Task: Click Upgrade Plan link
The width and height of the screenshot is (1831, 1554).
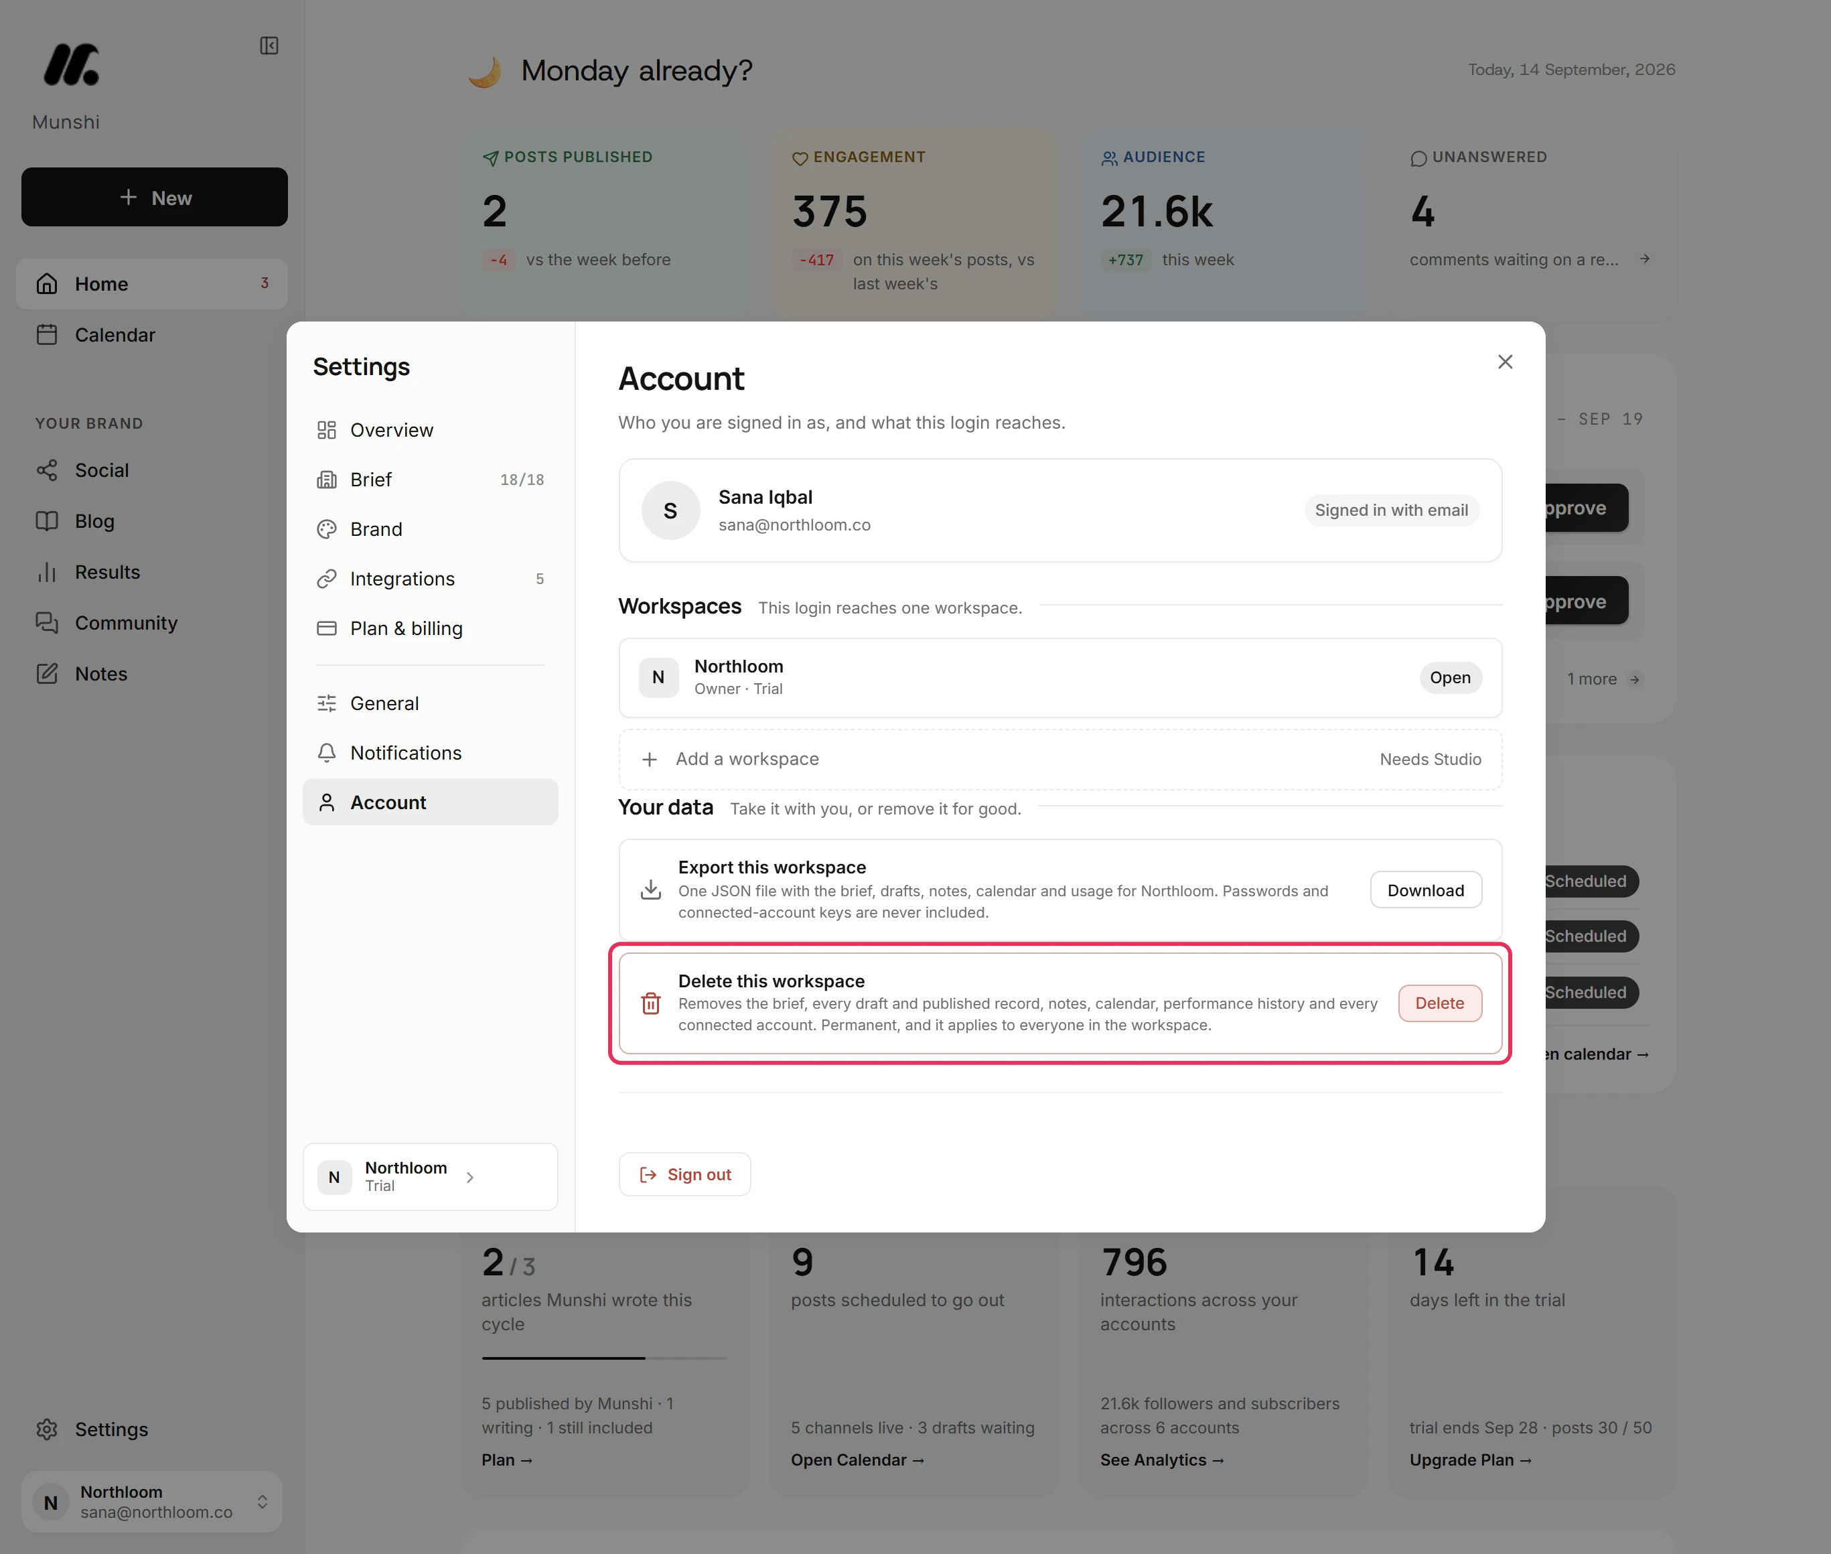Action: click(x=1471, y=1460)
